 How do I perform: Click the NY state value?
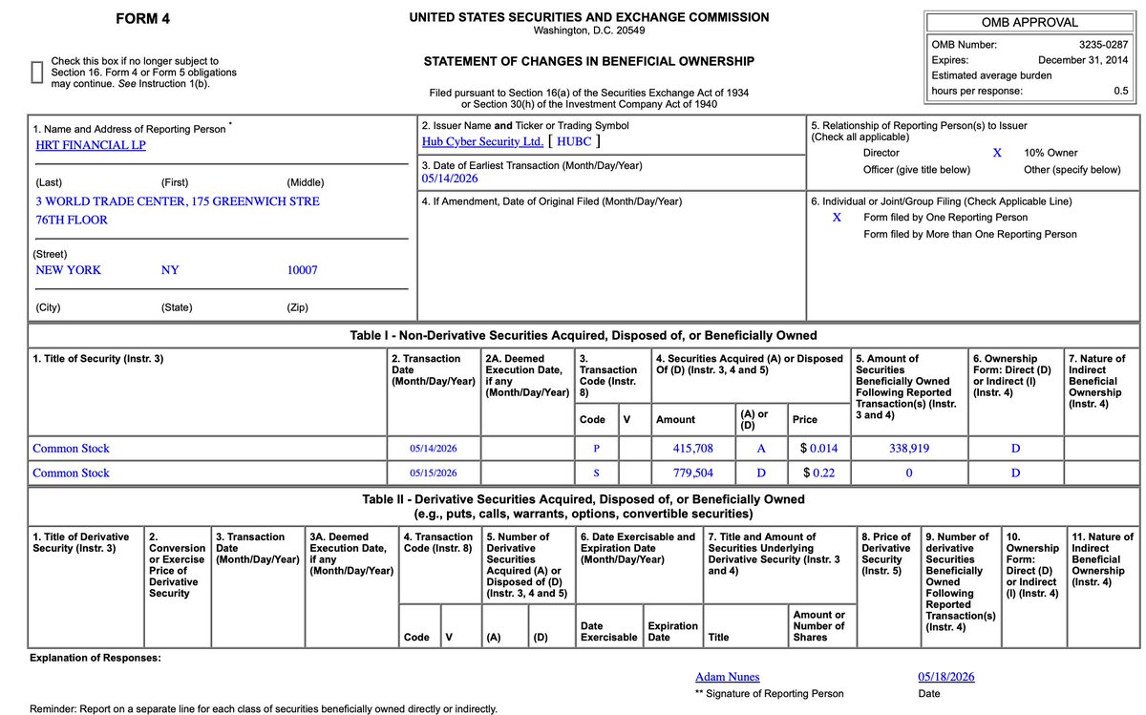171,270
